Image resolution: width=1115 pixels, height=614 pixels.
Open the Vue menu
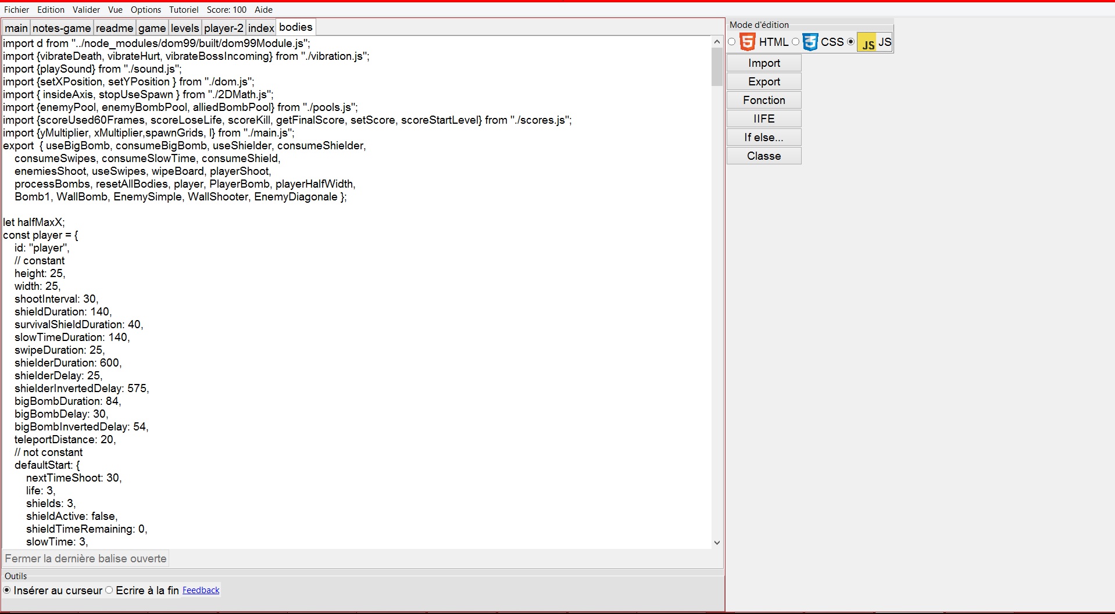pyautogui.click(x=115, y=9)
